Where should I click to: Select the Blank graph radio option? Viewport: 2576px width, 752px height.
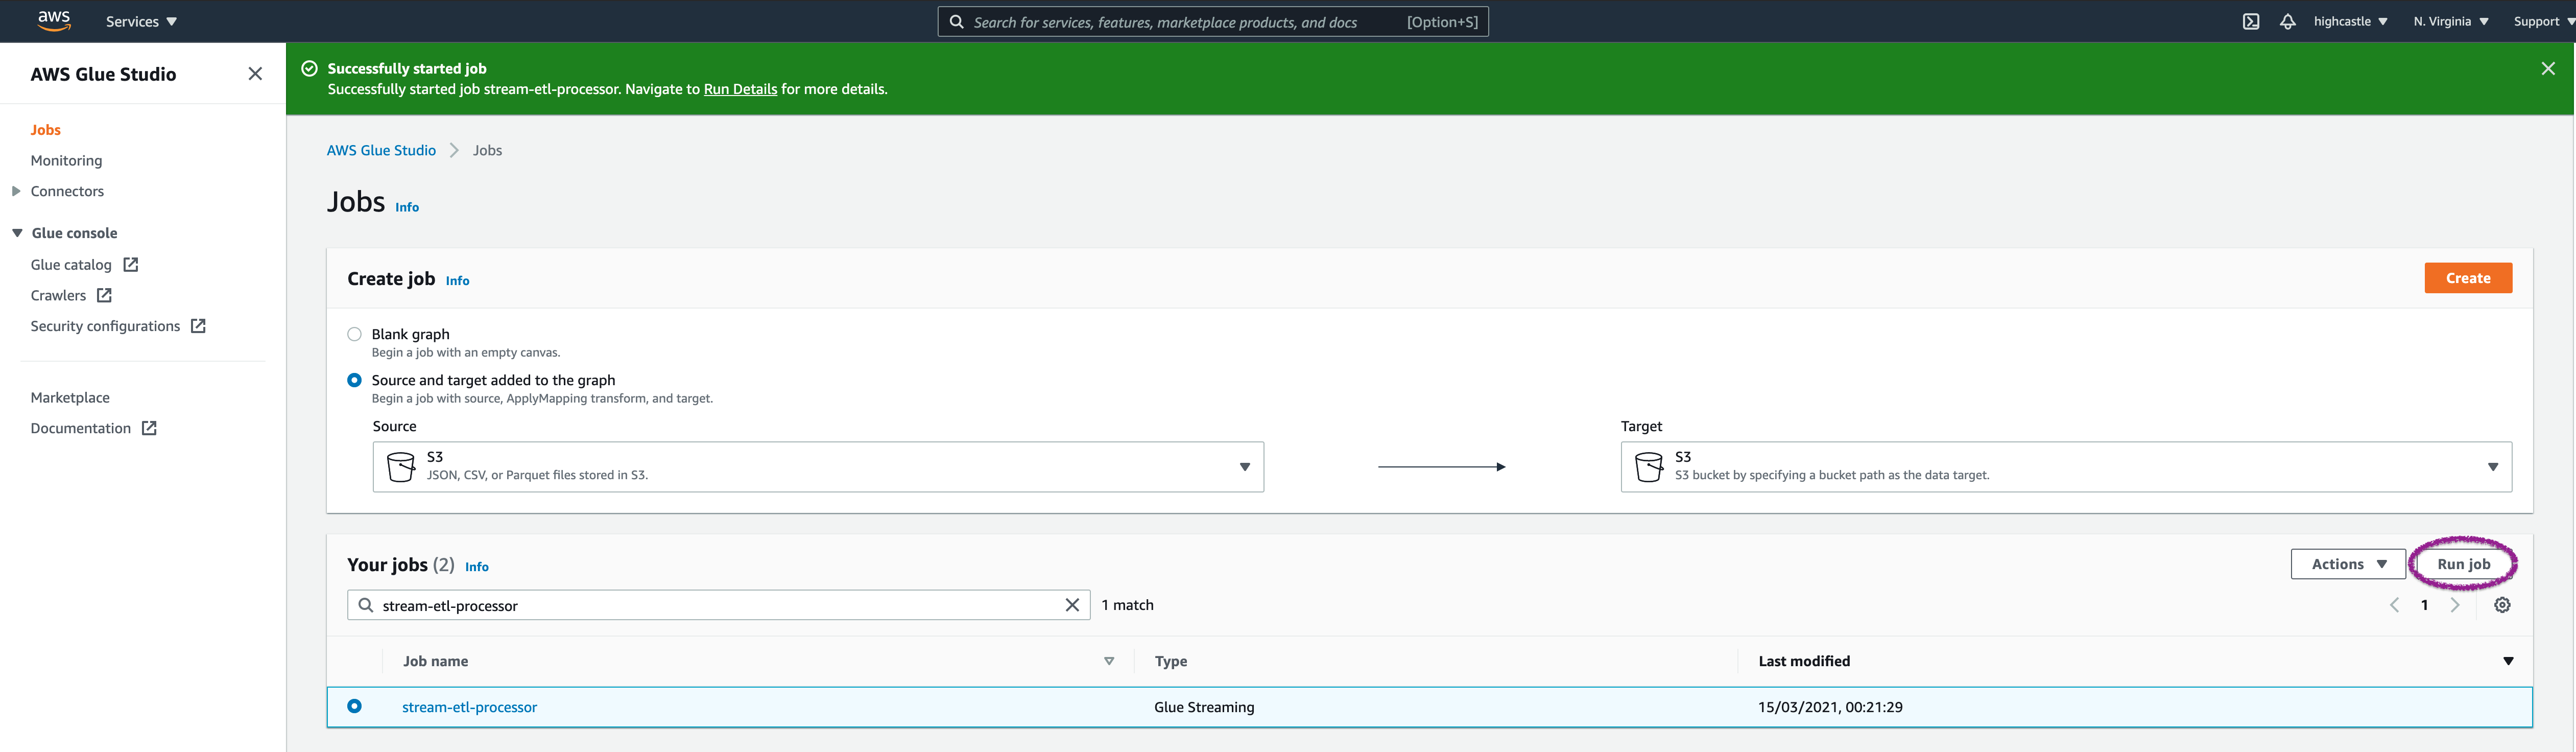[354, 334]
